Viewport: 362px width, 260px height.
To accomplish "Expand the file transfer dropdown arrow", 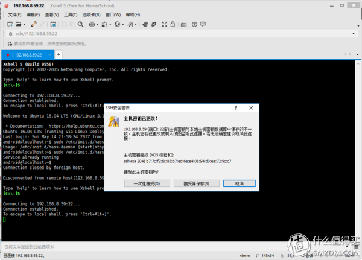I will coord(110,24).
